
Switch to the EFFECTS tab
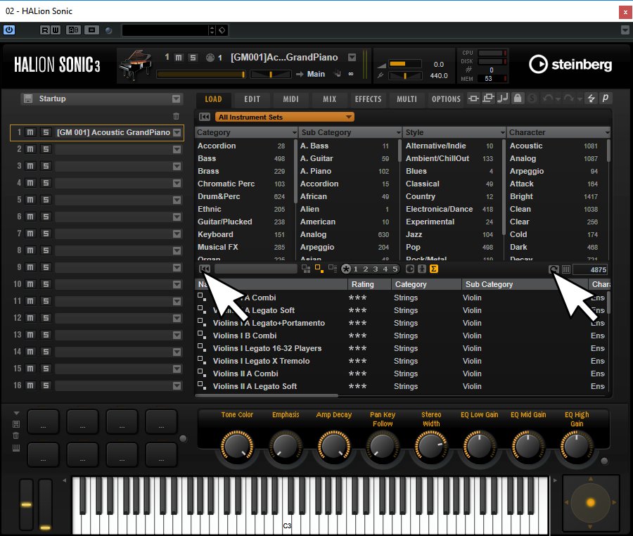point(368,99)
